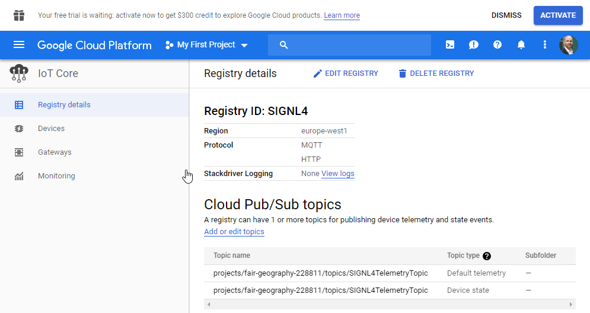Open the Learn more link
Image resolution: width=590 pixels, height=313 pixels.
pyautogui.click(x=342, y=15)
